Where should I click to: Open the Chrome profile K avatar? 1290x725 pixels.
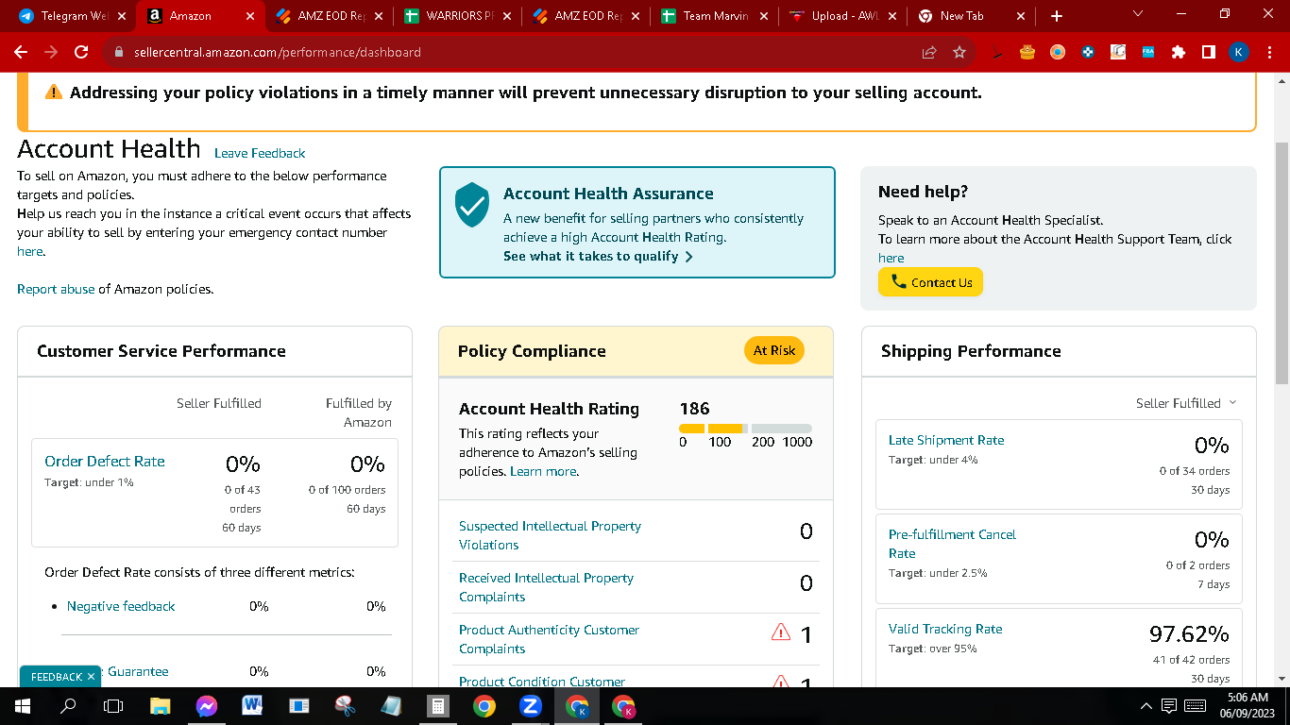coord(1239,52)
